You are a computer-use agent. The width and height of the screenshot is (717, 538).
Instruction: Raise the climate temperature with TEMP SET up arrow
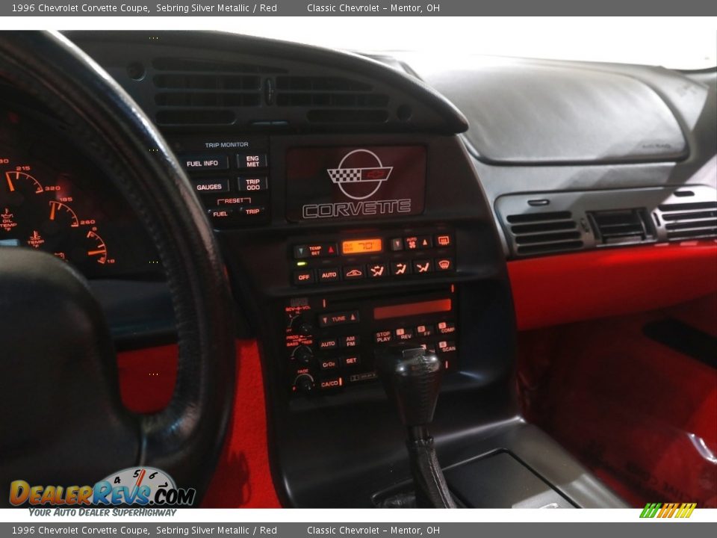(331, 250)
